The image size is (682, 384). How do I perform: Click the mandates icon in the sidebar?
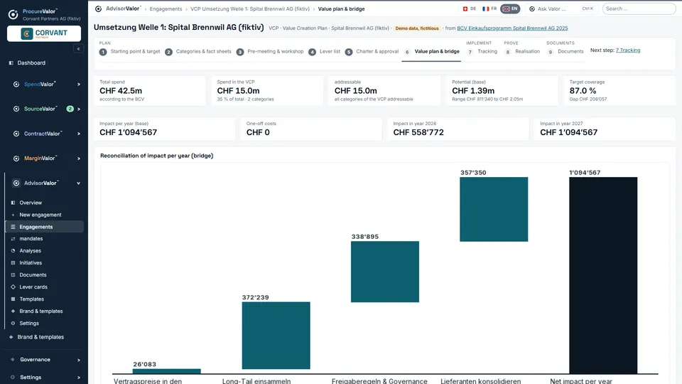[x=13, y=239]
